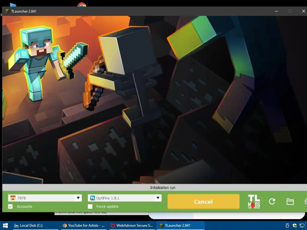Switch to YouTube for Artists Chrome taskbar item
The height and width of the screenshot is (230, 307).
(x=84, y=226)
